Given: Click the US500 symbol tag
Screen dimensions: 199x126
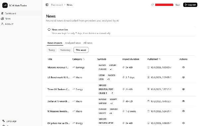Looking at the screenshot, I should [102, 75].
